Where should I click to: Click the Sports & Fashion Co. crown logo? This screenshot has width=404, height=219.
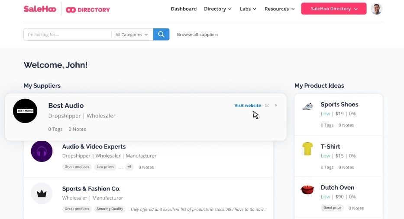[42, 194]
